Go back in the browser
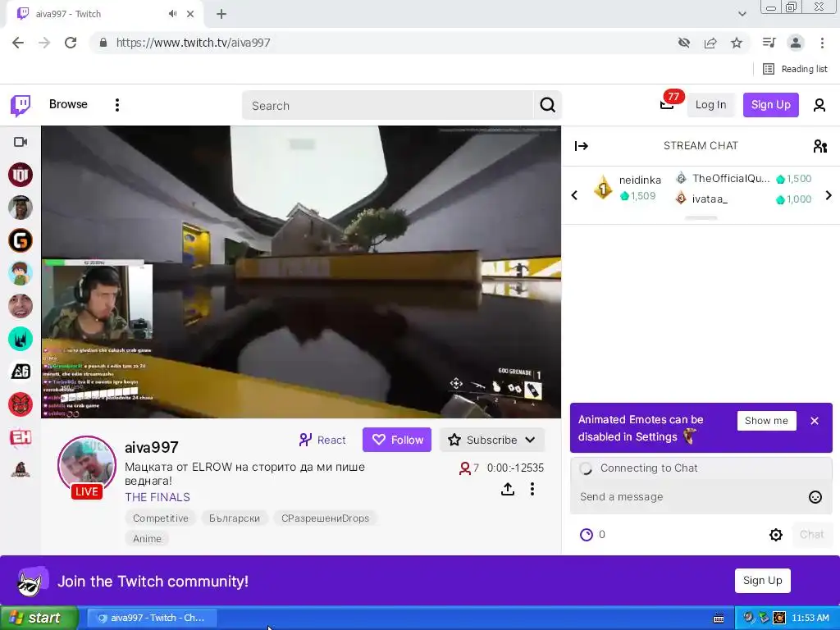 18,43
